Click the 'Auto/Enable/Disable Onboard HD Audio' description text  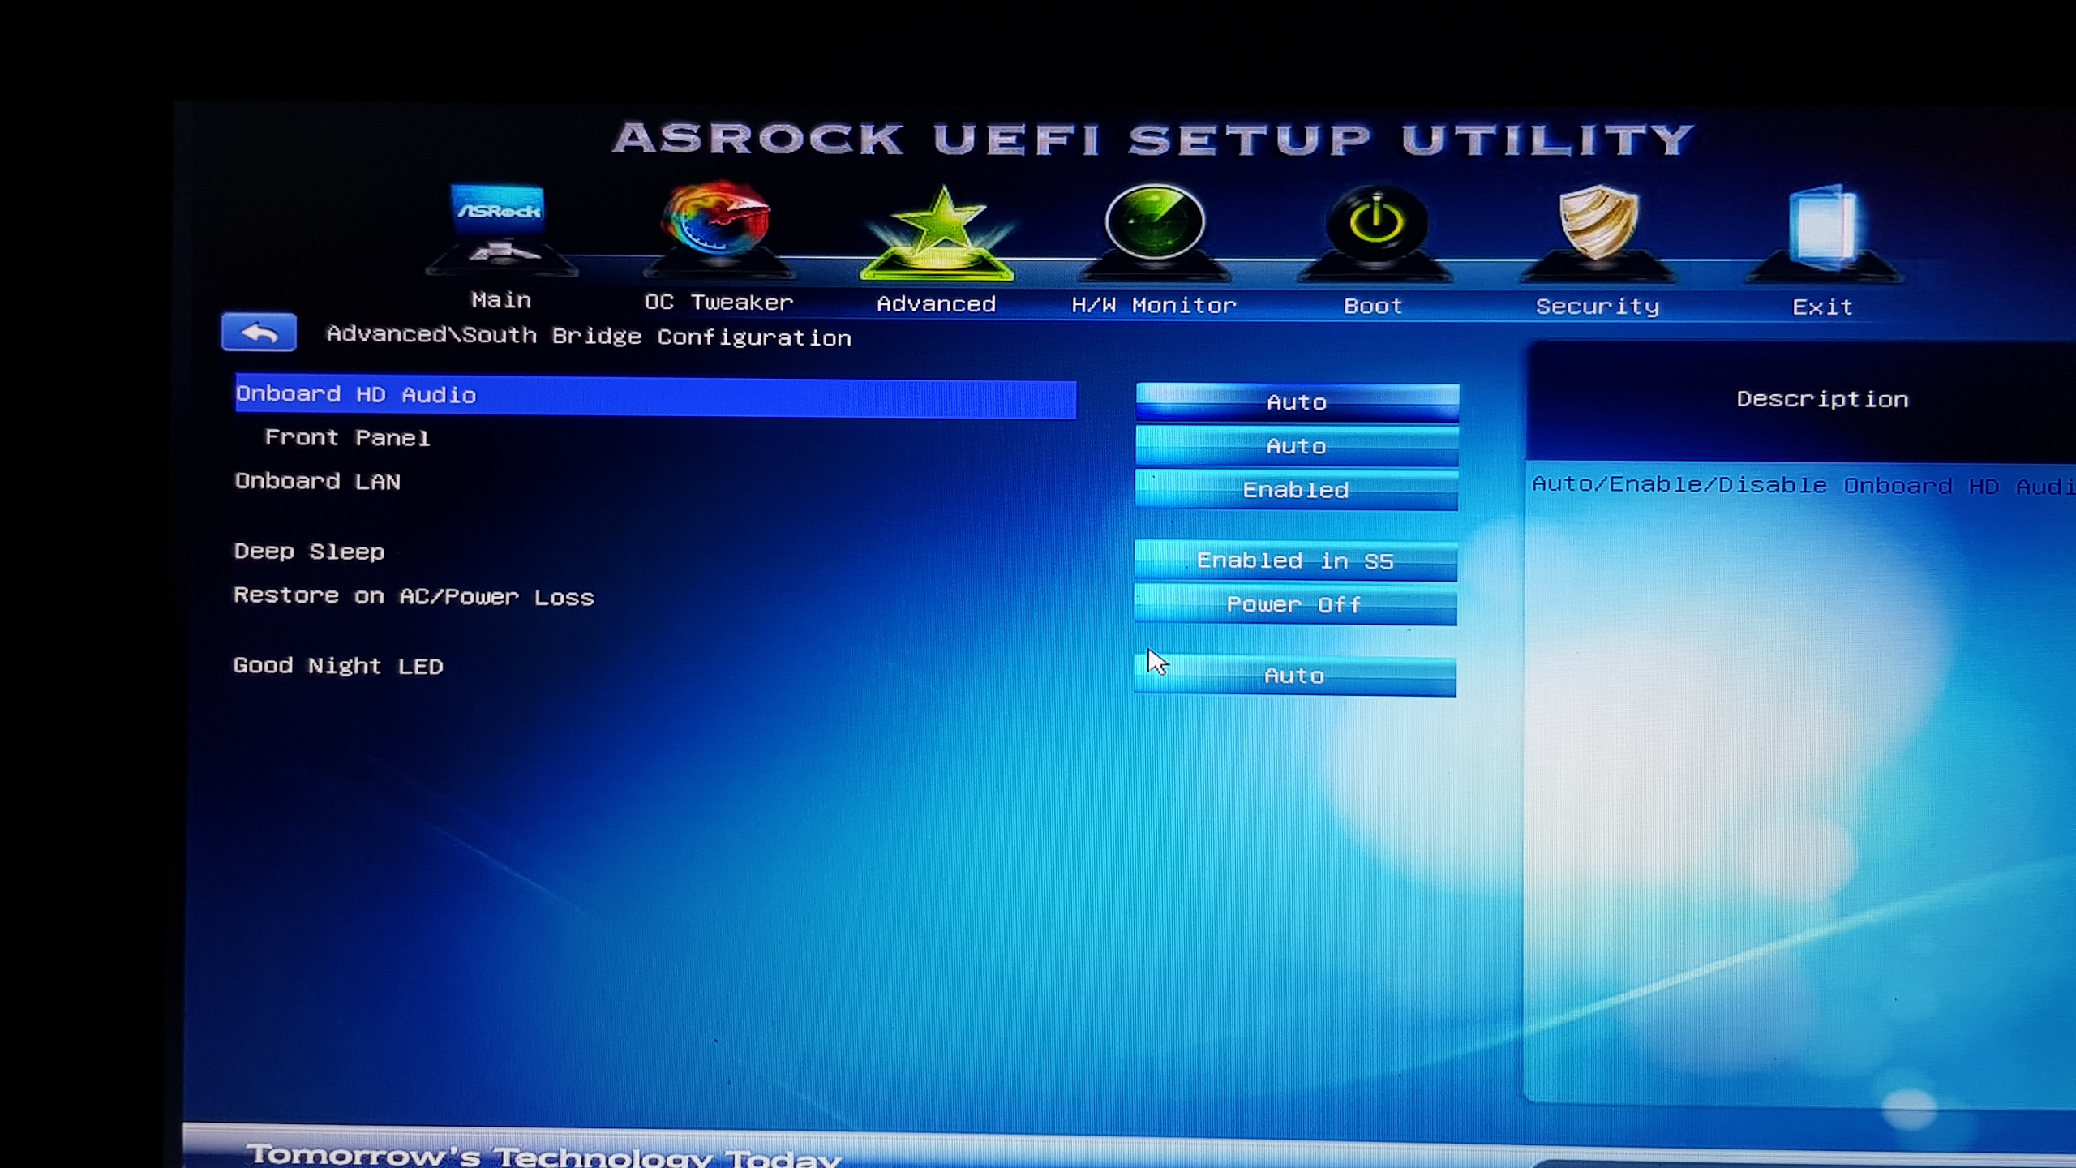(x=1804, y=486)
